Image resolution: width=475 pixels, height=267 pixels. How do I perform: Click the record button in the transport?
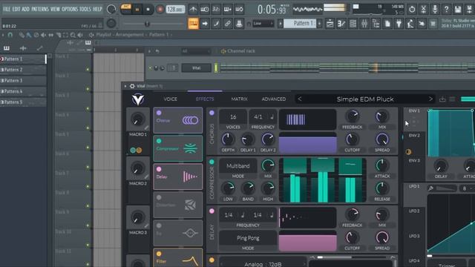click(160, 10)
